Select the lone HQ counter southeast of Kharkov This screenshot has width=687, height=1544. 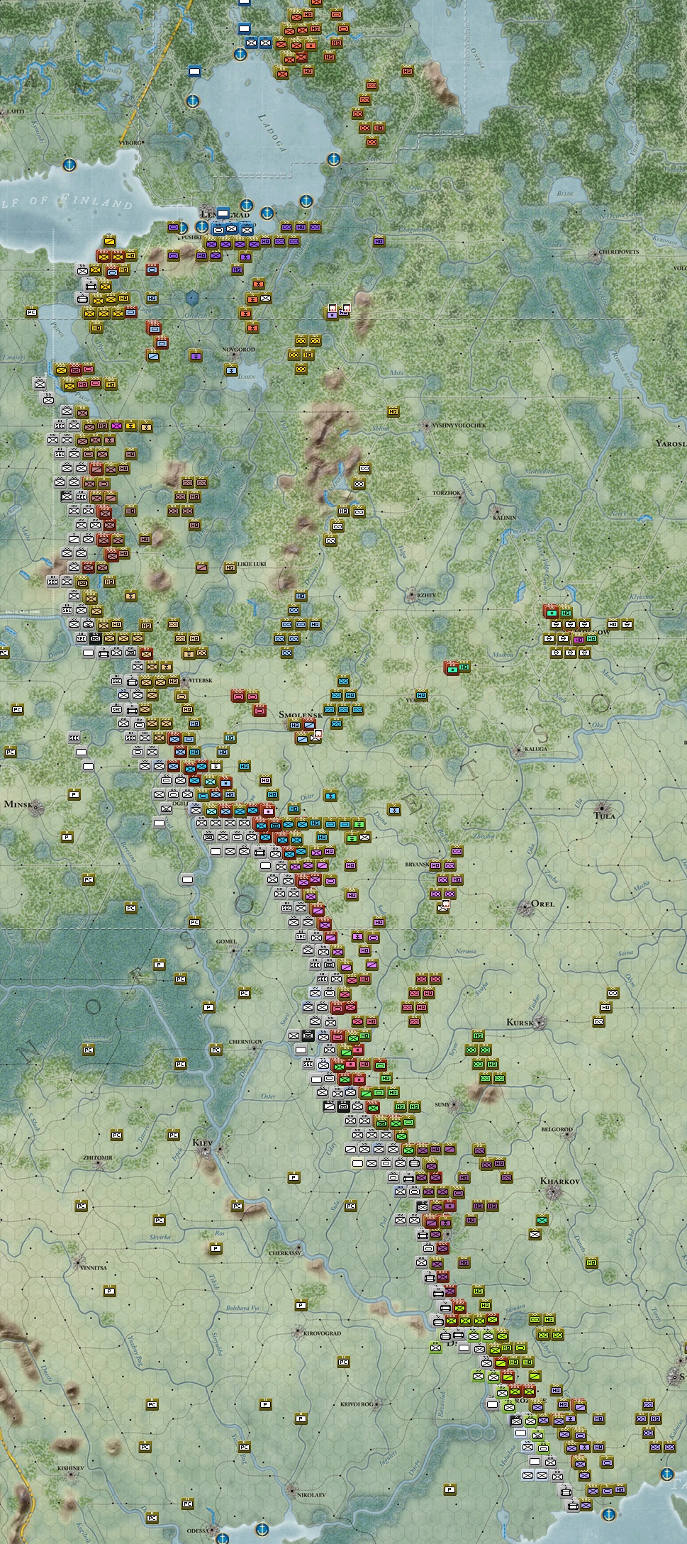[591, 1262]
